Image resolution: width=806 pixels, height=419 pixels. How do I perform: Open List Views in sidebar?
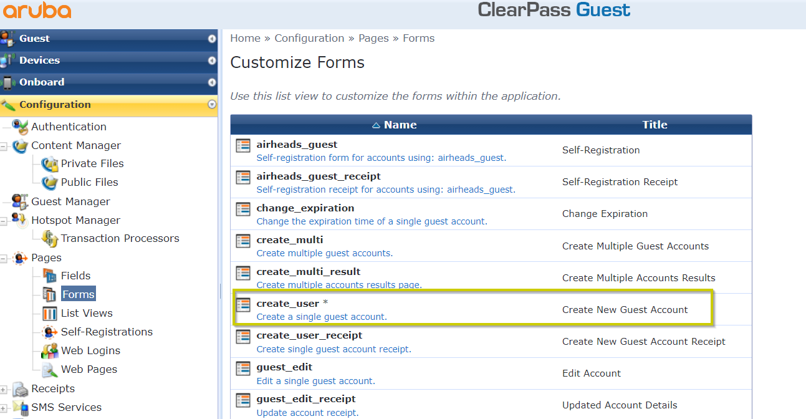click(87, 313)
